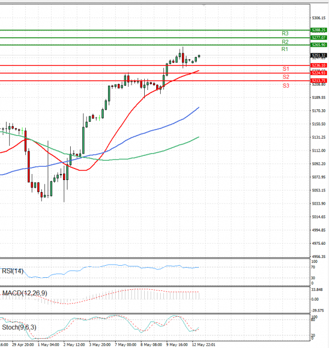Click the 5033.90 price axis value
Image resolution: width=329 pixels, height=348 pixels.
pos(319,204)
